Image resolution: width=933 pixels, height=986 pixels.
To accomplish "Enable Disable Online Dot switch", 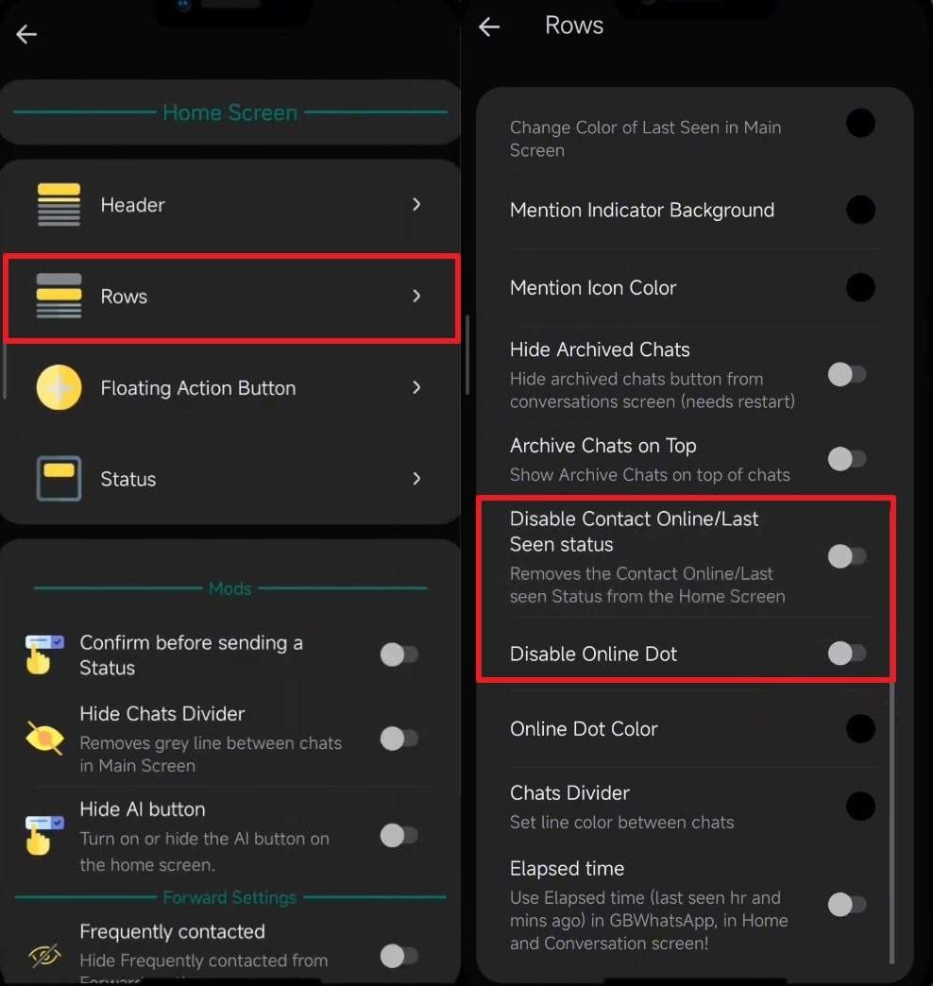I will [x=846, y=654].
